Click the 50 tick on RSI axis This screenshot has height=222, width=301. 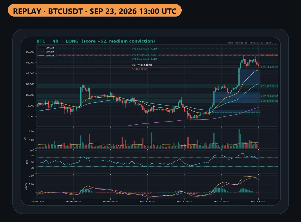click(x=33, y=162)
